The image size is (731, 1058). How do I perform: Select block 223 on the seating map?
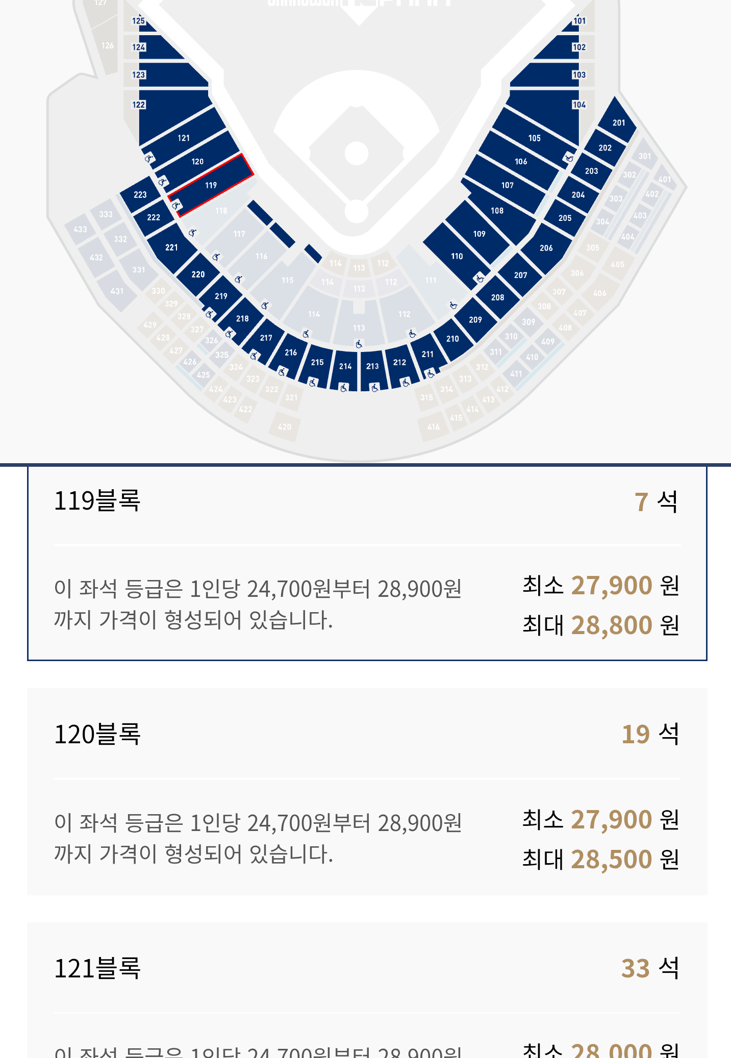click(x=140, y=194)
